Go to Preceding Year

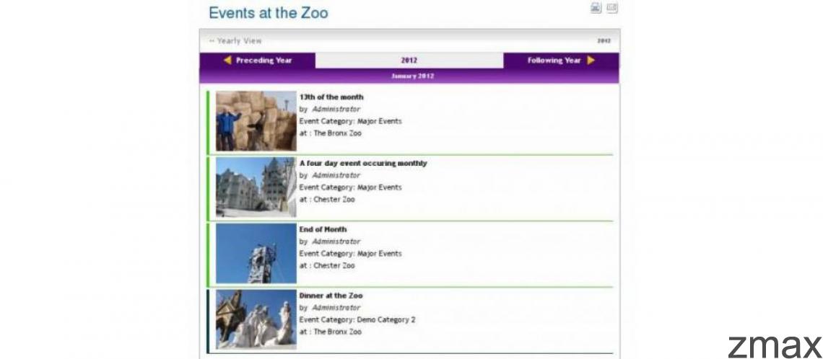[x=264, y=61]
